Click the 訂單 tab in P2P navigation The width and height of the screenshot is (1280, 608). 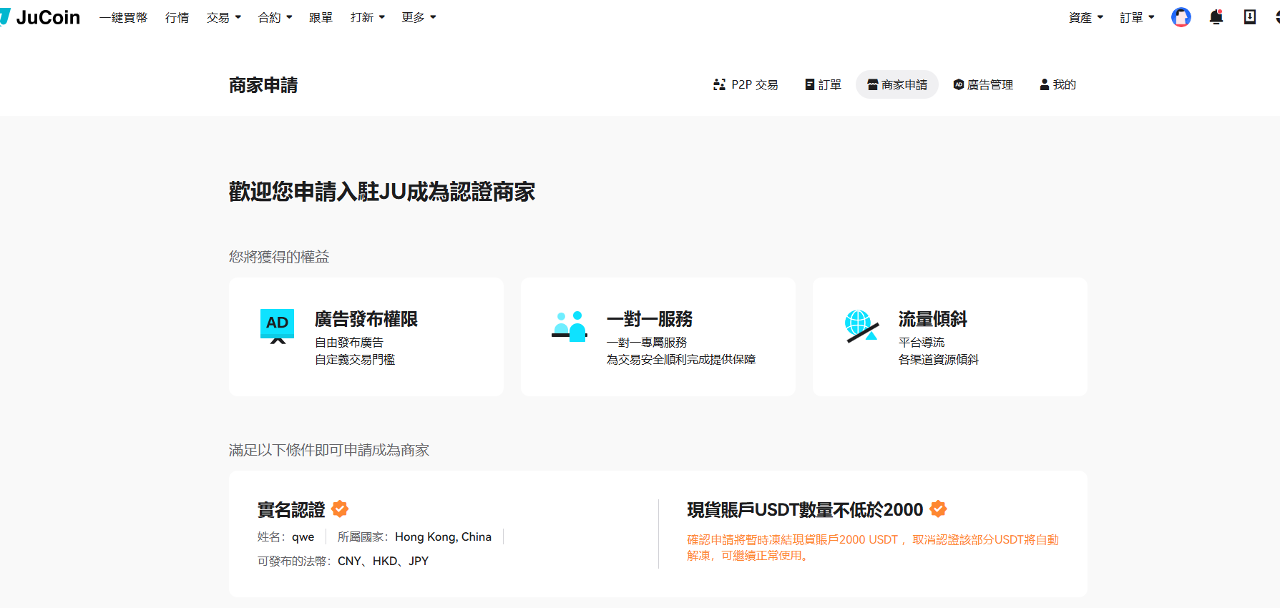[x=823, y=84]
